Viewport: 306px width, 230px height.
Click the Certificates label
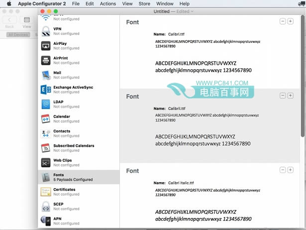point(64,189)
